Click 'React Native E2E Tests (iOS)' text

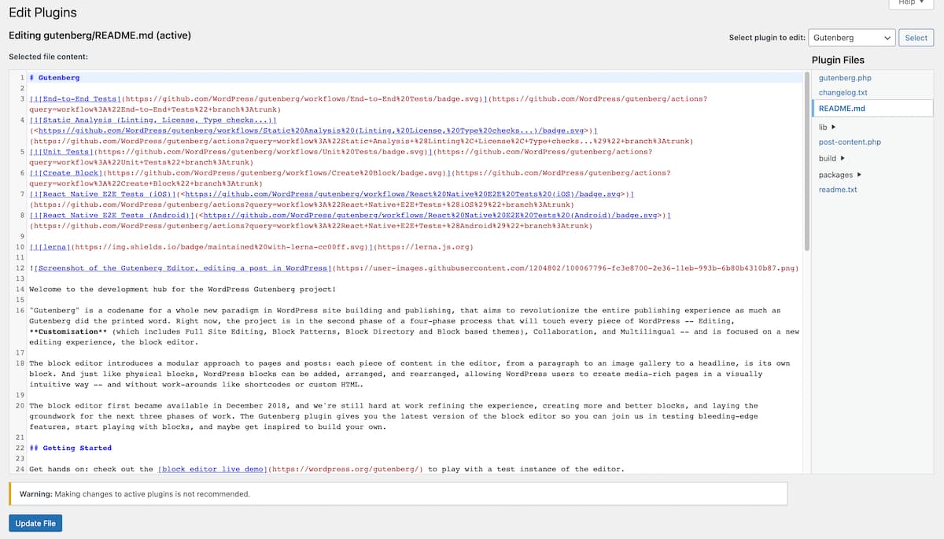pos(106,194)
